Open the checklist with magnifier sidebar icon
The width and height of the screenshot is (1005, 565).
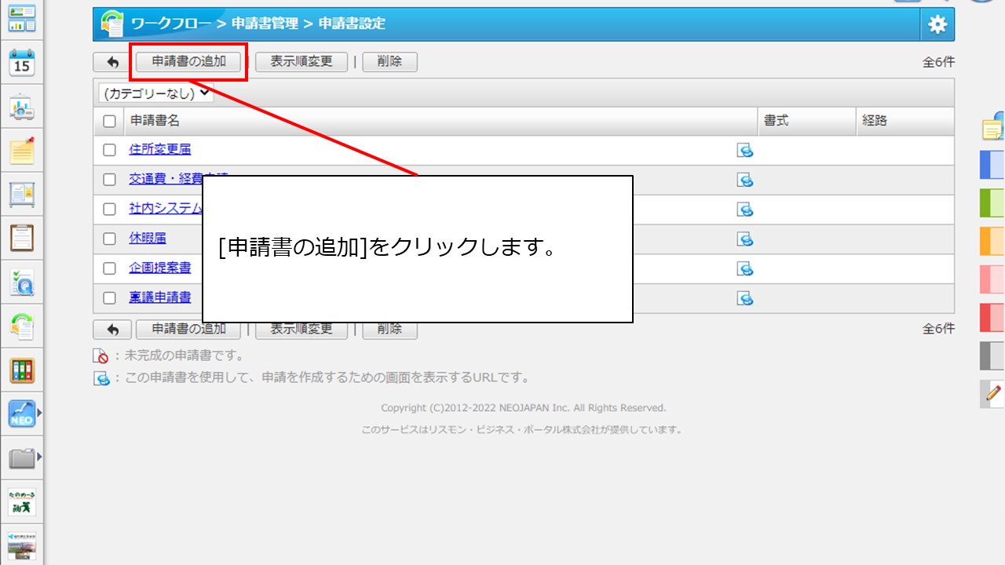[x=22, y=282]
